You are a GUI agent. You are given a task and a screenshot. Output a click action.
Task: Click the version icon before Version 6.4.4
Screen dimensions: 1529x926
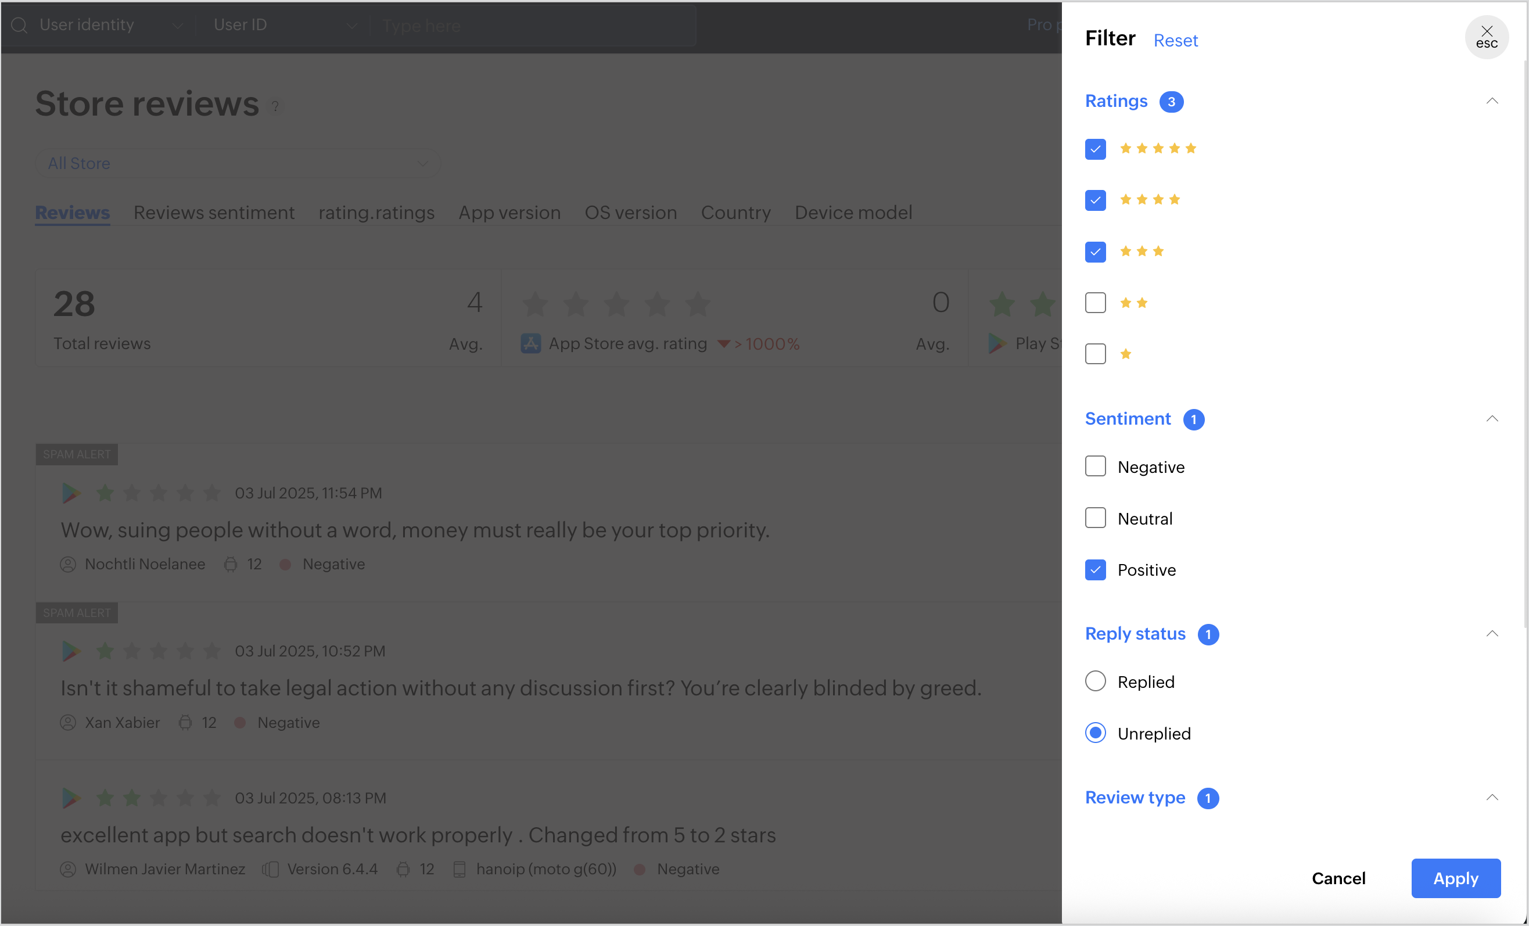270,869
